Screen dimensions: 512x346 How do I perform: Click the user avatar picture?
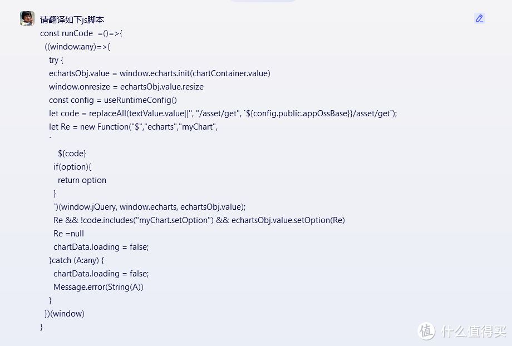click(27, 18)
